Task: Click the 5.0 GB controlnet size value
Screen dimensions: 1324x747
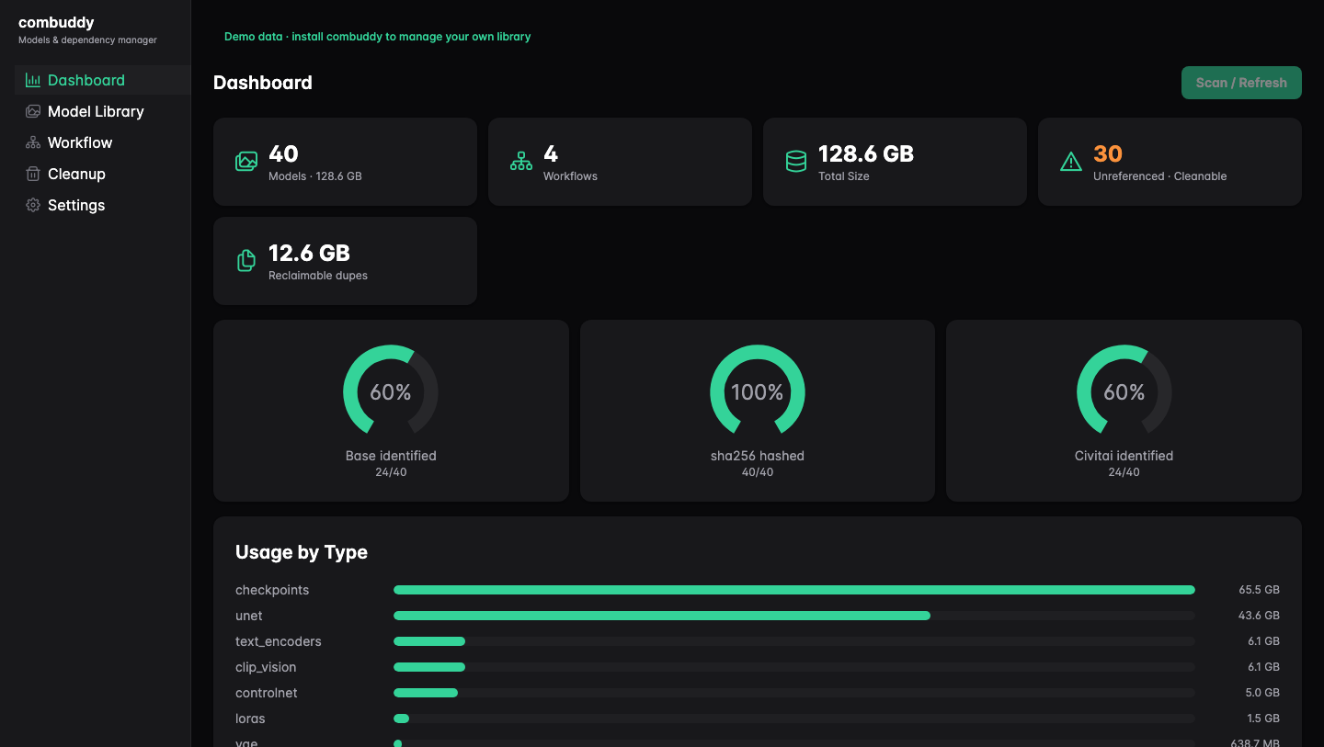Action: 1262,693
